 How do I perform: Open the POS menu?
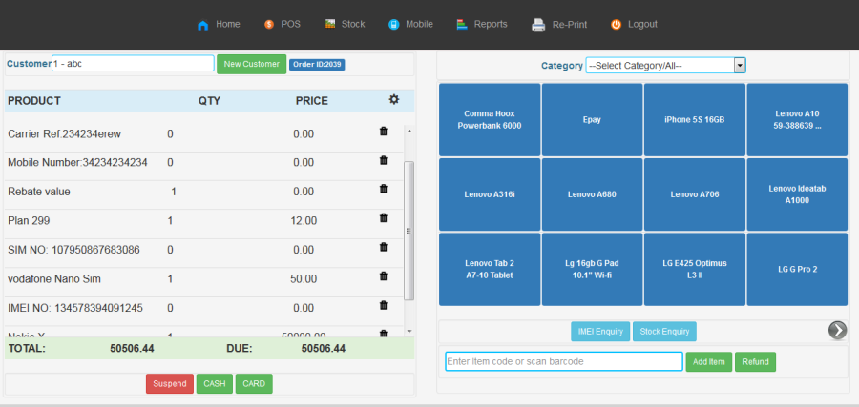[282, 24]
